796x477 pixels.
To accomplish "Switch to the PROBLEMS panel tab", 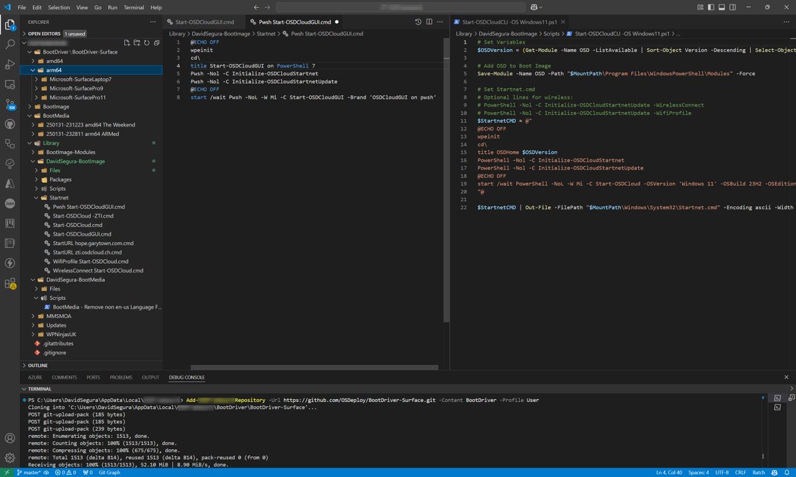I will pyautogui.click(x=121, y=377).
